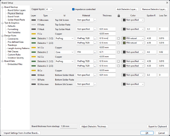Click the browse button for F.Mask material
This screenshot has width=170, height=136.
[x=95, y=29]
